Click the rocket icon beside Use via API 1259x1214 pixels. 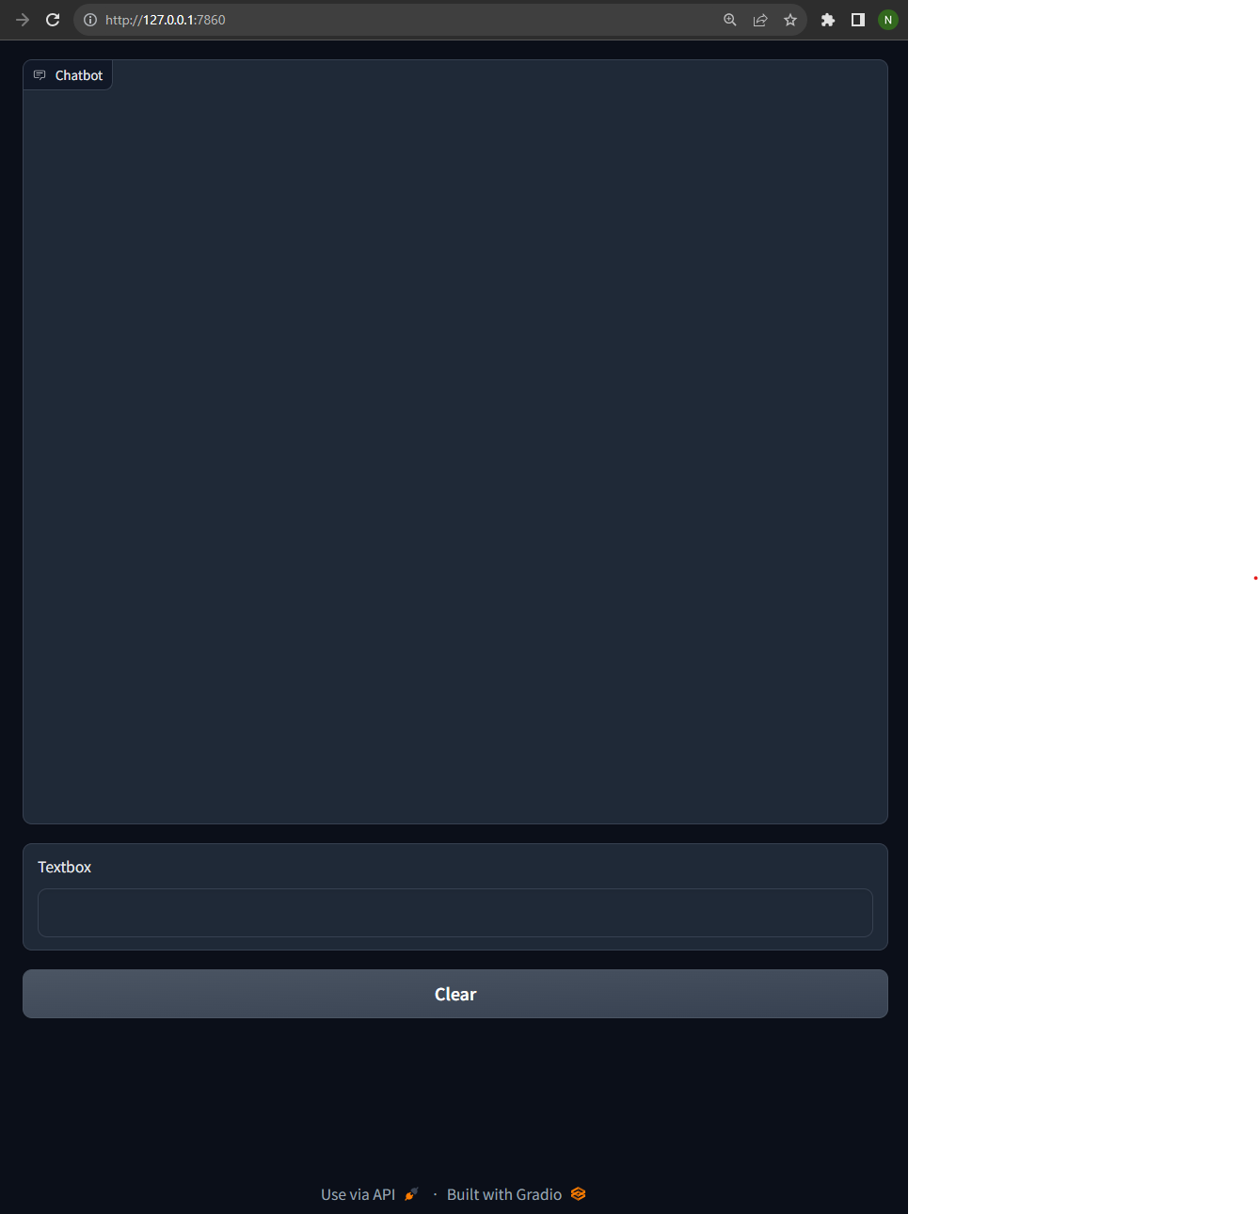coord(411,1194)
